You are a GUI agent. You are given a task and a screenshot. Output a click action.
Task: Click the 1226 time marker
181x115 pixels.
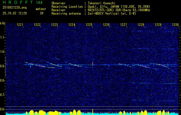click(x=106, y=25)
